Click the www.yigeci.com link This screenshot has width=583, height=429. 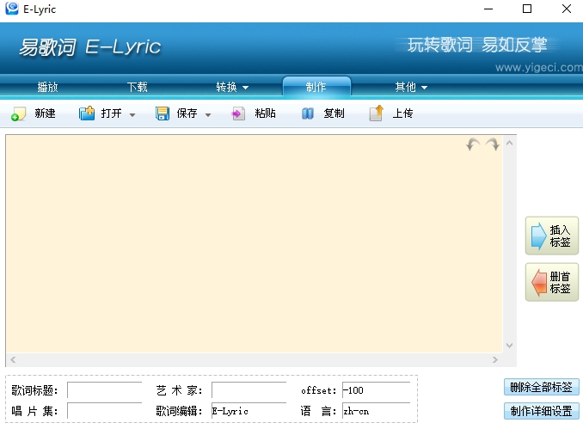[539, 67]
